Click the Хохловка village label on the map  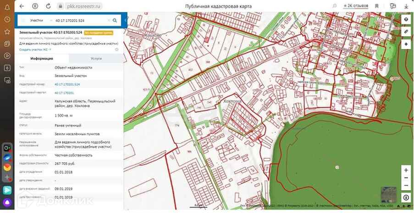pos(232,101)
